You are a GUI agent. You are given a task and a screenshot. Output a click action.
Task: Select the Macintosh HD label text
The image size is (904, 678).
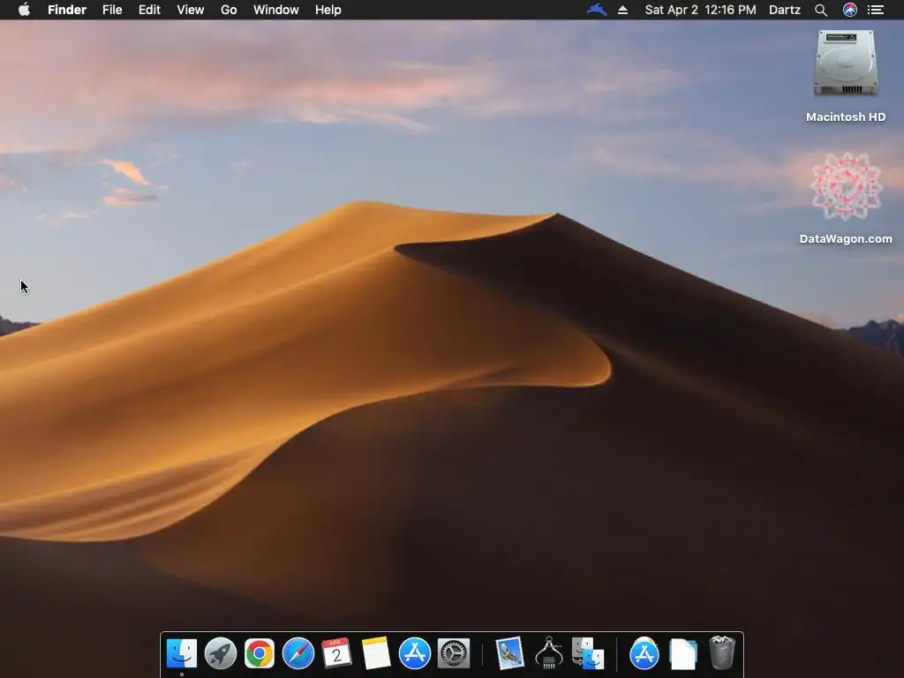point(846,117)
